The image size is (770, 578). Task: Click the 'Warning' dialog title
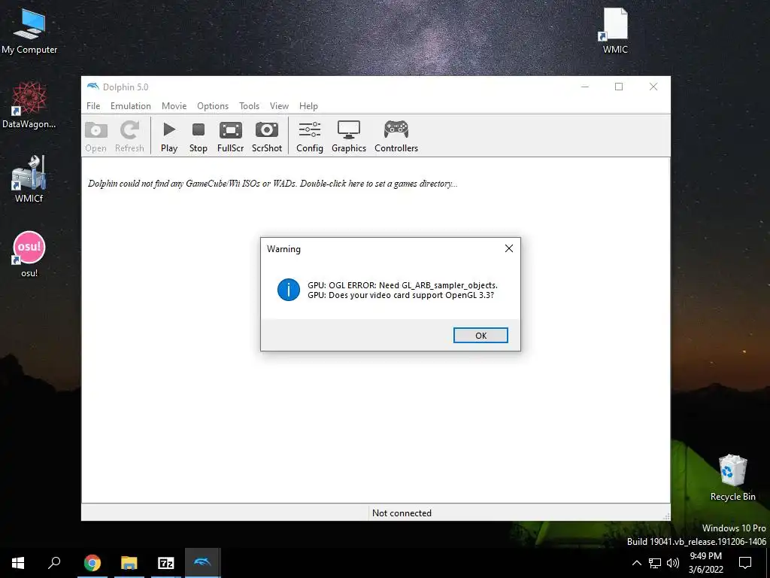(283, 248)
